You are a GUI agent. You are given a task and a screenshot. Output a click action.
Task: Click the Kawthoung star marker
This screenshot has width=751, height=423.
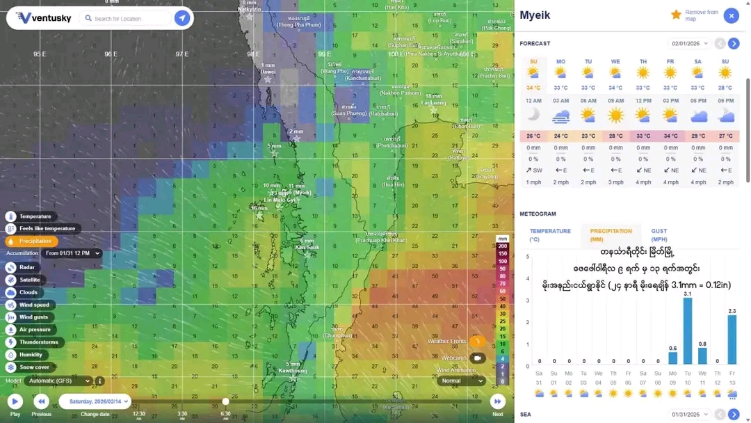pos(293,378)
